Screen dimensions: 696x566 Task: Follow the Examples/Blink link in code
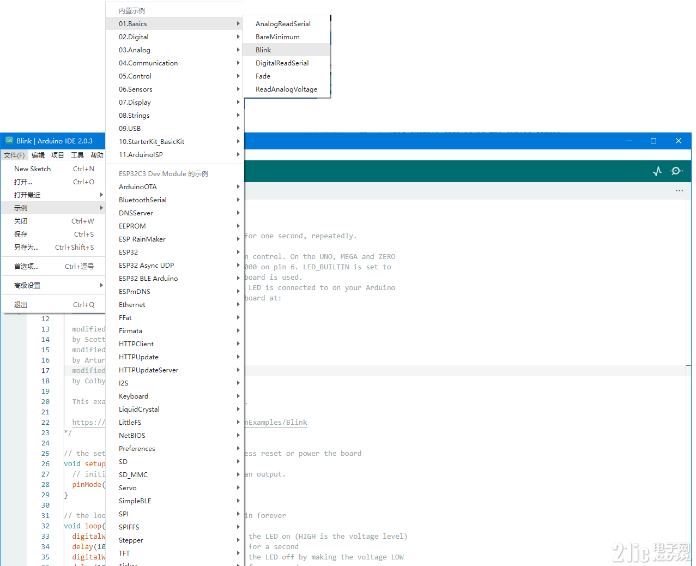[276, 423]
